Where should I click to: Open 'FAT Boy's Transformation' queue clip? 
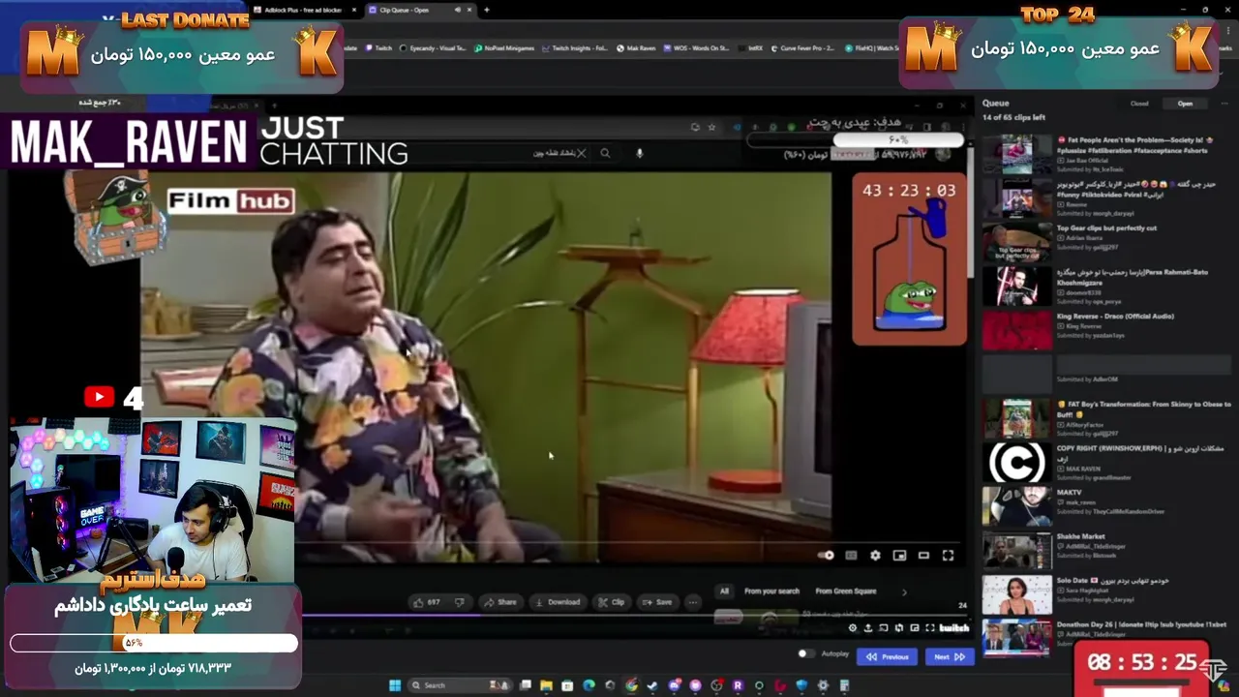1107,419
